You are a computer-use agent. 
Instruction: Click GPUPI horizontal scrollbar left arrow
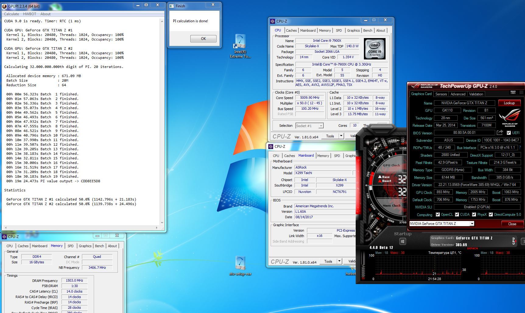coord(5,228)
